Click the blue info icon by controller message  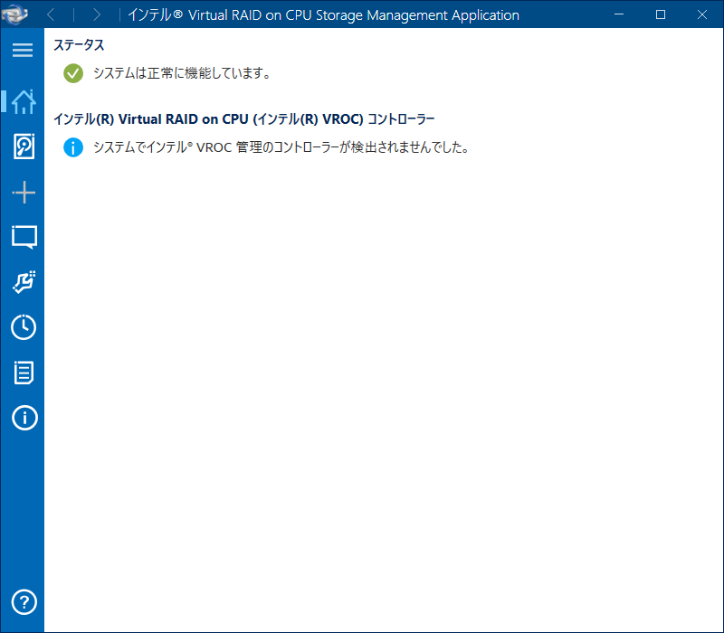tap(73, 147)
